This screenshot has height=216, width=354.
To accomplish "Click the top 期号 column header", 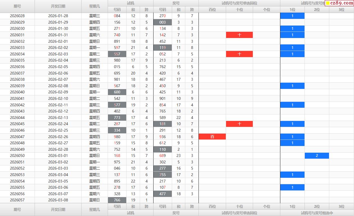I will click(x=17, y=6).
